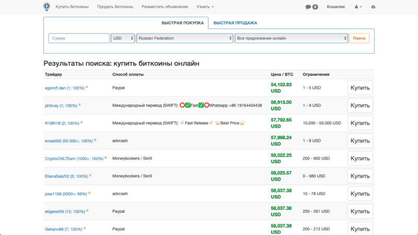This screenshot has height=235, width=418.
Task: Open the Узнать dropdown menu
Action: click(205, 7)
